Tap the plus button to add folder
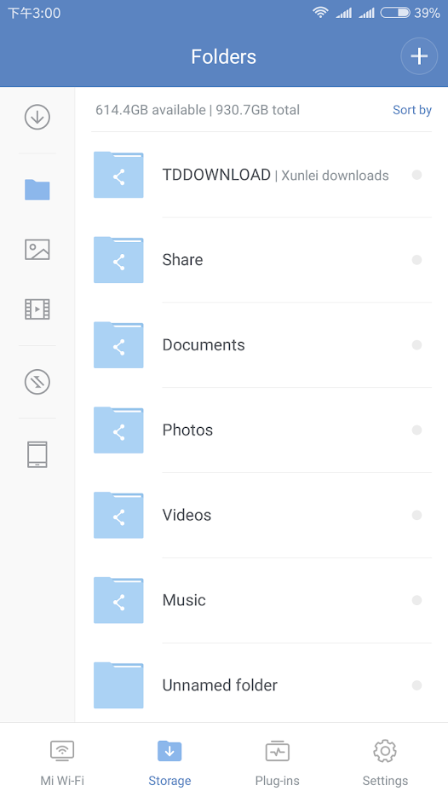This screenshot has height=797, width=448. 419,56
